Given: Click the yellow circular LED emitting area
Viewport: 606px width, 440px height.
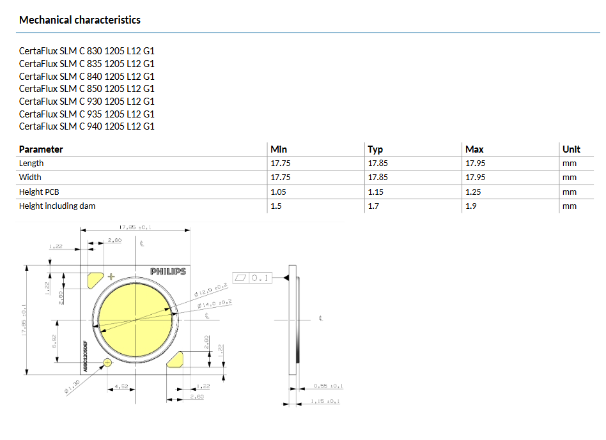Looking at the screenshot, I should (136, 320).
